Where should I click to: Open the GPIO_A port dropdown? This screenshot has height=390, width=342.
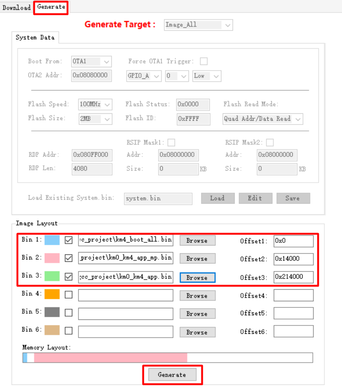click(x=144, y=76)
